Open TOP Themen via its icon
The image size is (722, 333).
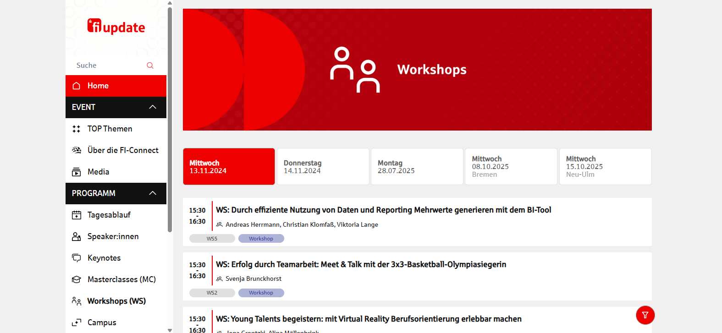[77, 129]
